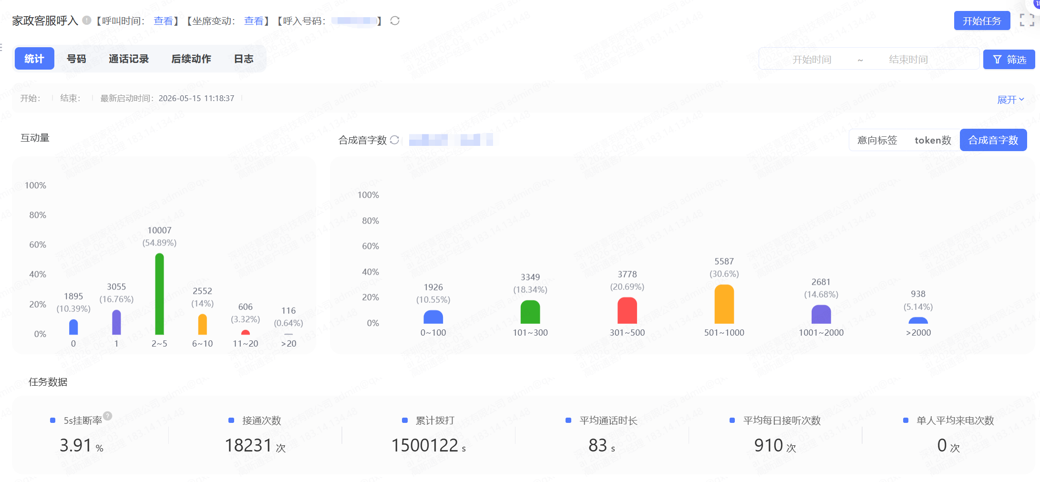
Task: Click the 开始任务 button
Action: [982, 21]
